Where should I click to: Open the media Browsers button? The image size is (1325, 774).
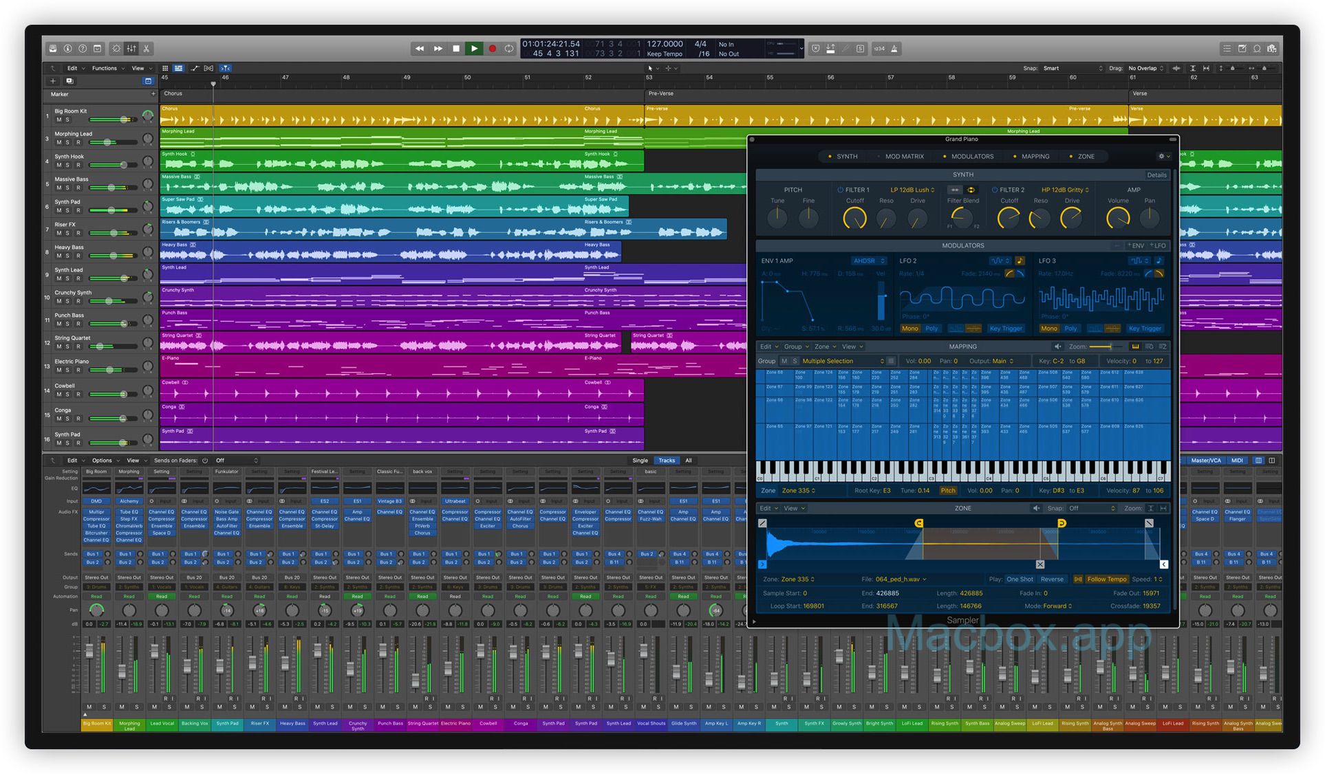pos(1272,49)
